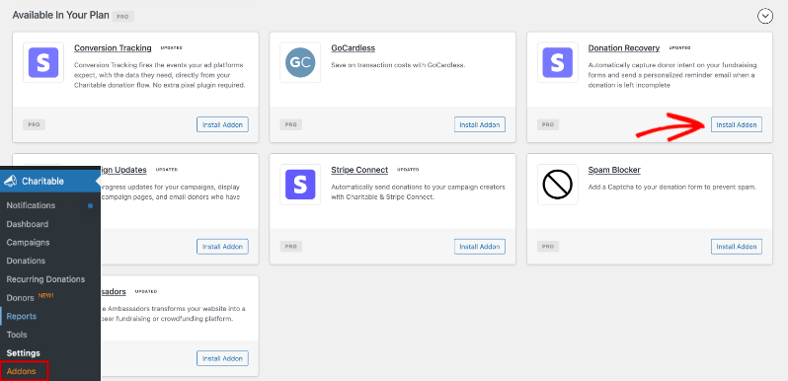Open the Recurring Donations menu item

(x=45, y=279)
